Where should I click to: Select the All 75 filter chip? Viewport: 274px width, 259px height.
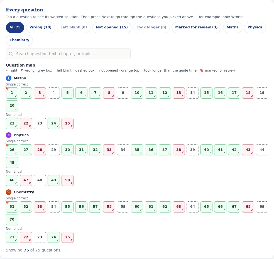tap(15, 28)
